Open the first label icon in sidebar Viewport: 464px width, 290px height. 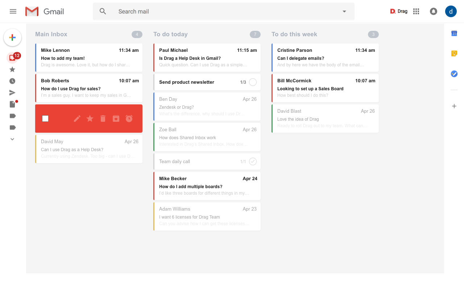click(12, 116)
